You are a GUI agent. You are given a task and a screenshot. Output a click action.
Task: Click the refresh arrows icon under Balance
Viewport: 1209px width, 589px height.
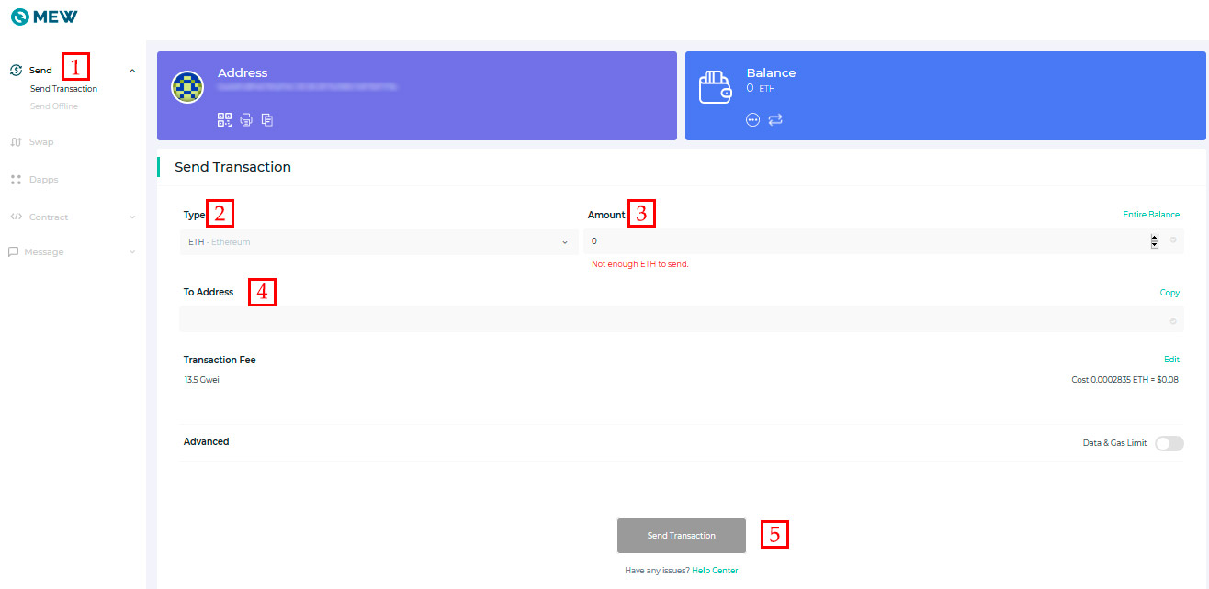click(x=775, y=120)
